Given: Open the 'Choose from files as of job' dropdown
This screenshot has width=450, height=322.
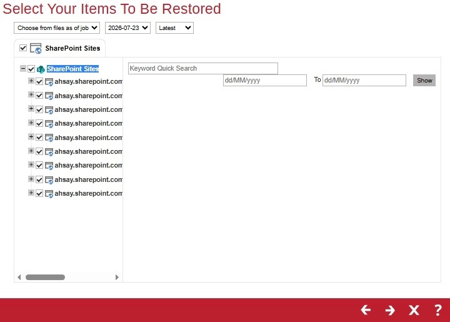Looking at the screenshot, I should (x=57, y=28).
